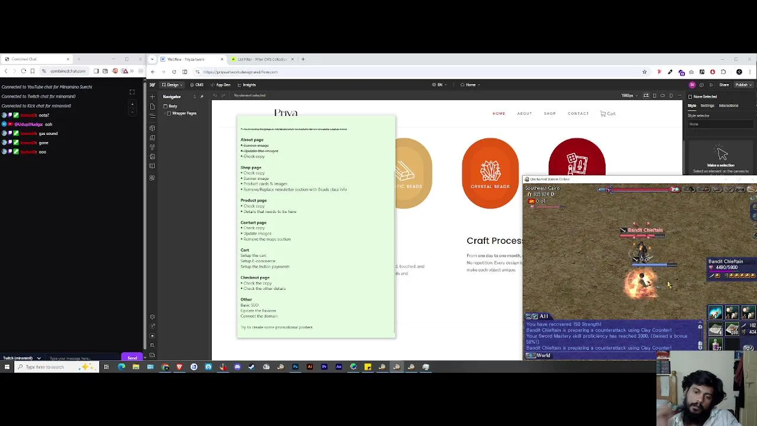Viewport: 757px width, 426px height.
Task: Select the tablet breakpoint icon
Action: (654, 95)
